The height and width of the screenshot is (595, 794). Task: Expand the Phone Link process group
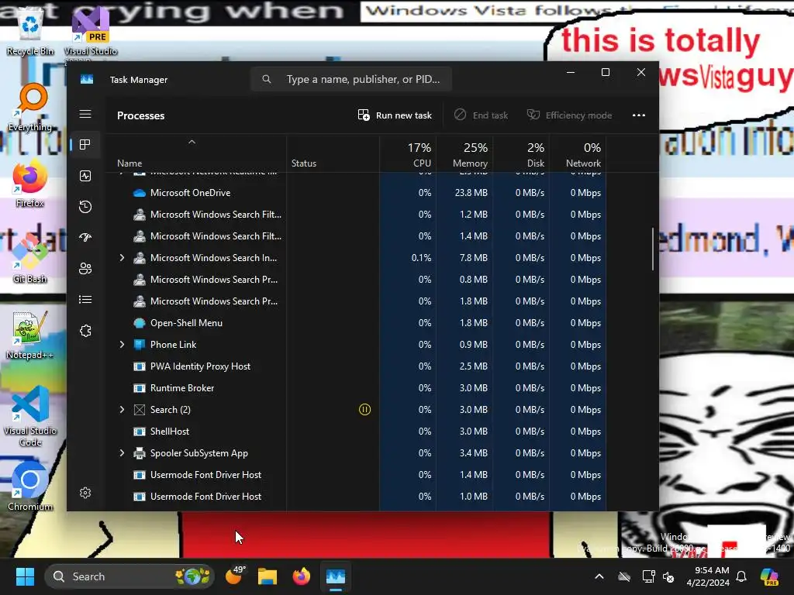[122, 345]
